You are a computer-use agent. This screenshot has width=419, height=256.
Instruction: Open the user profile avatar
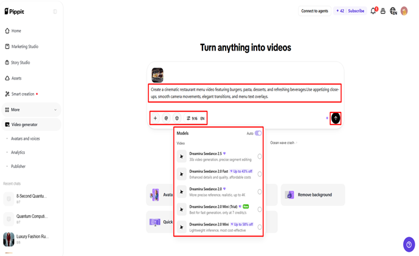coord(404,11)
